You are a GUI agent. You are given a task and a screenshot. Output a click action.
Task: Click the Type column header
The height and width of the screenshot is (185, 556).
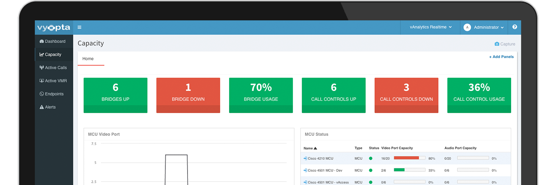[358, 148]
